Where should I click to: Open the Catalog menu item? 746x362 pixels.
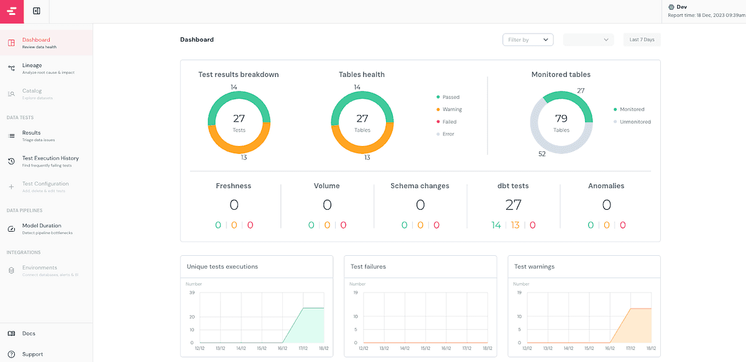coord(47,94)
